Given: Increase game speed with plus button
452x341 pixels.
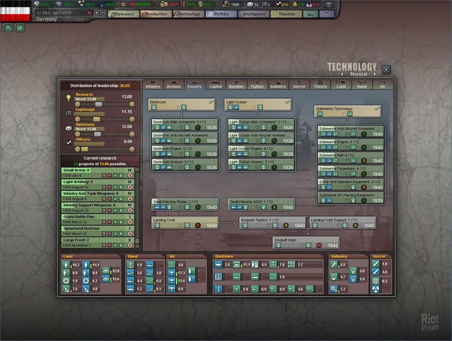Looking at the screenshot, I should pos(96,13).
